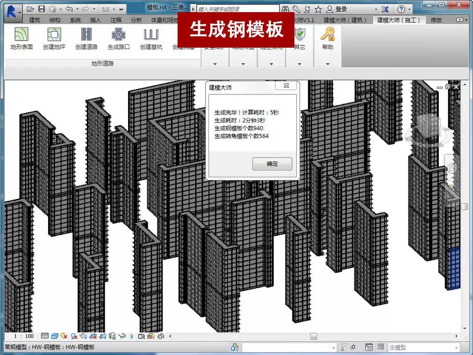Click the highlight displacement sets icon

[161, 336]
